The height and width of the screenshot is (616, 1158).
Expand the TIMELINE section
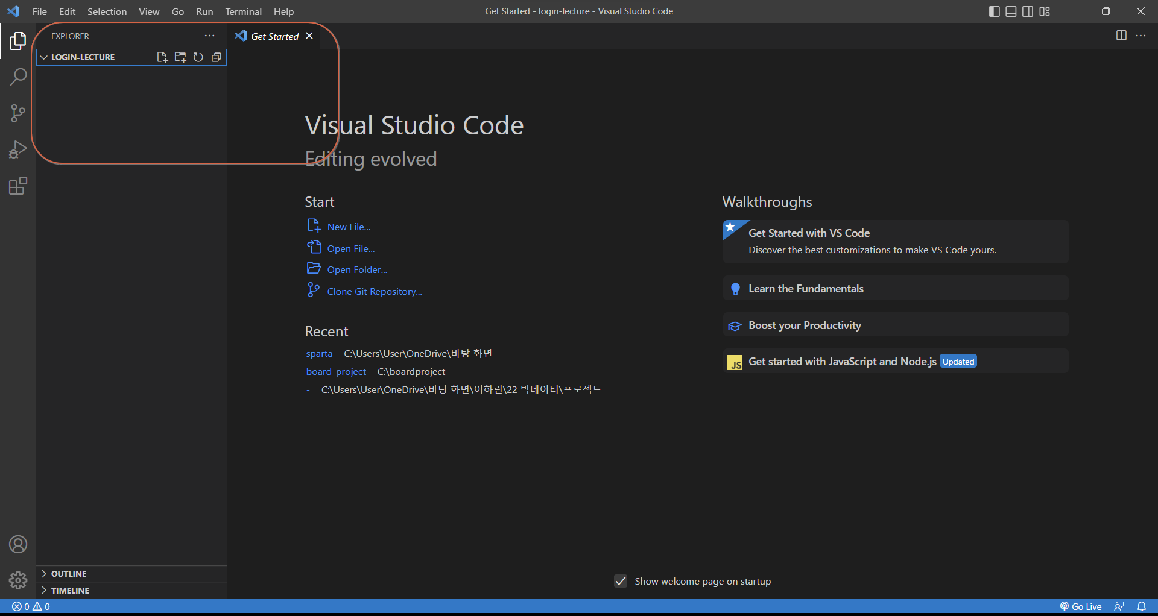[x=131, y=591]
